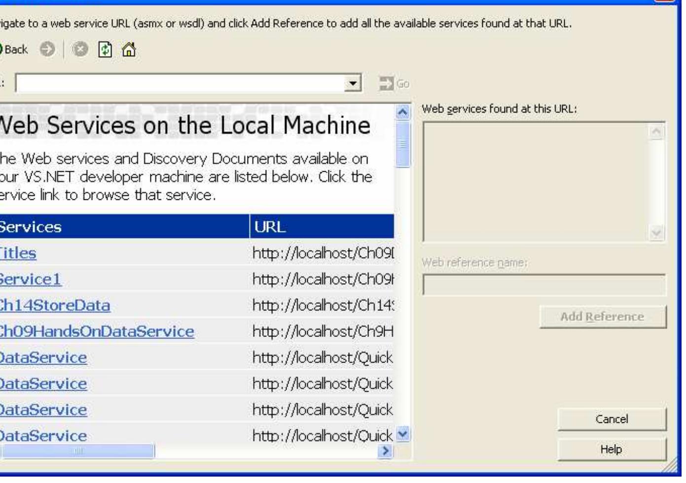This screenshot has width=686, height=483.
Task: Open the Titles service link
Action: point(18,253)
